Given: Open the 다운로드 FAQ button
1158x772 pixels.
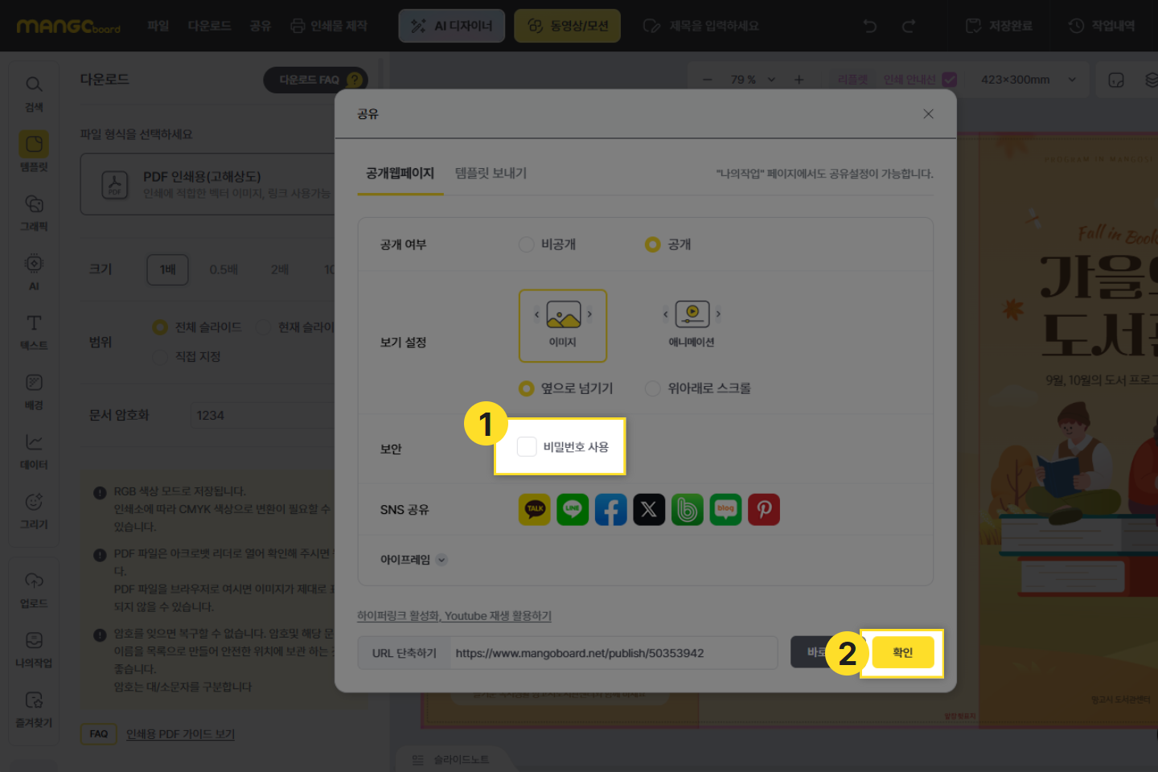Looking at the screenshot, I should [x=315, y=80].
